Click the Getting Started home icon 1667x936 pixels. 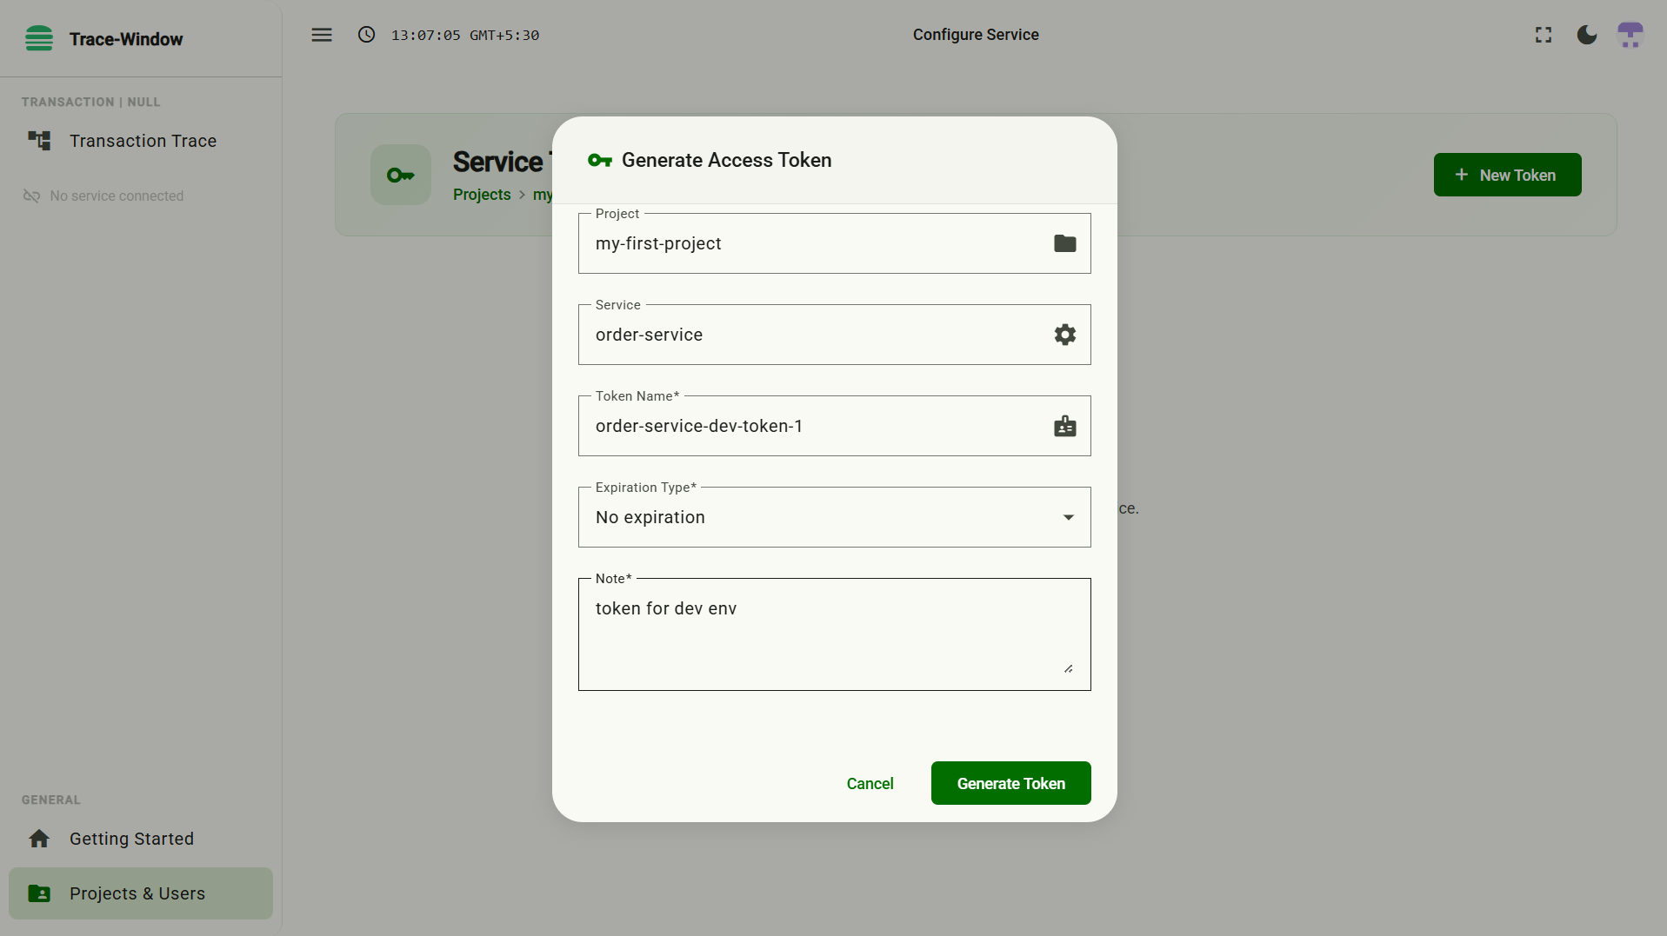point(39,839)
